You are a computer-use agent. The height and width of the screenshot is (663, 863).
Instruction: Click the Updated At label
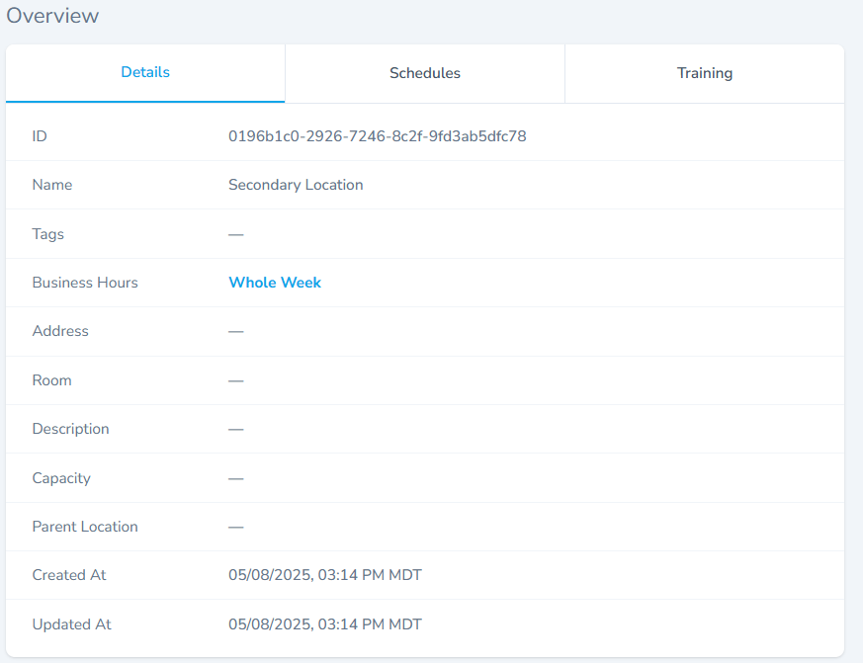[x=71, y=624]
